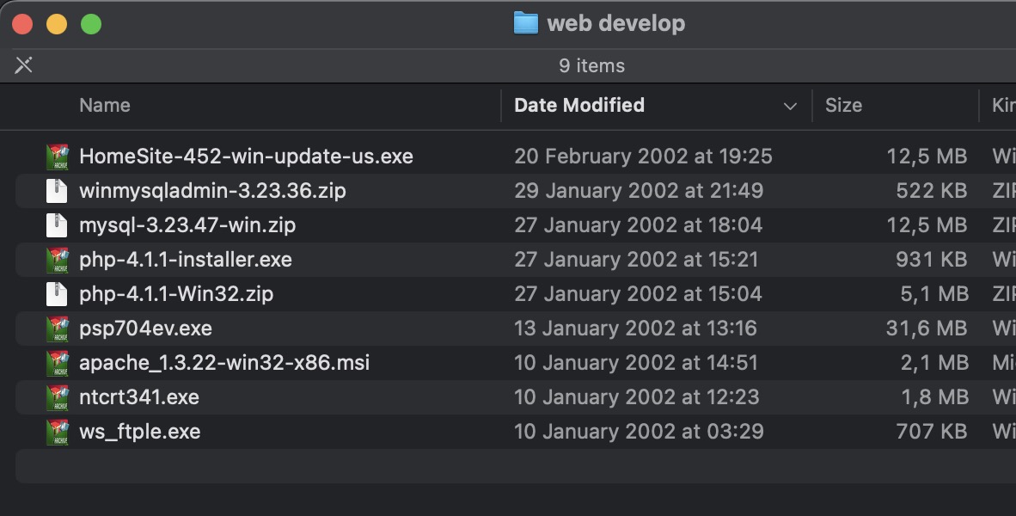Click the web develop folder title icon
The image size is (1016, 516).
coord(525,23)
